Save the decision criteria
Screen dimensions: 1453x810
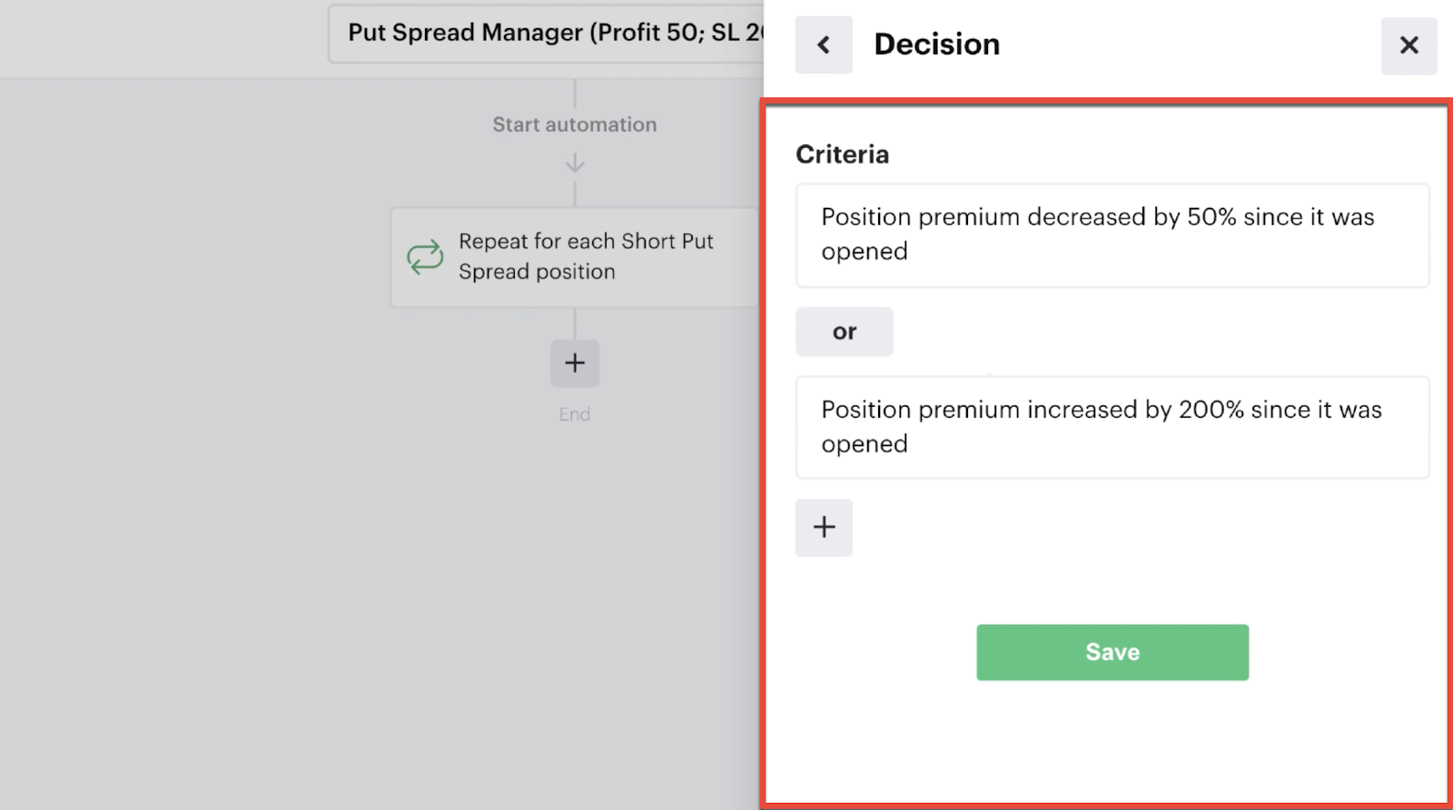click(x=1112, y=652)
